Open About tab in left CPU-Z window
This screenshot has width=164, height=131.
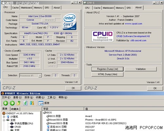coord(56,8)
